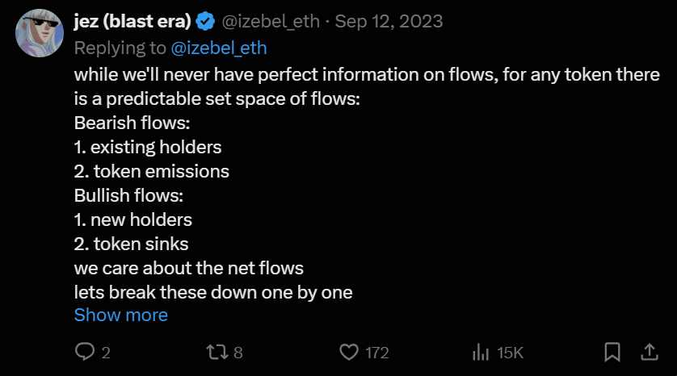This screenshot has height=376, width=677.
Task: Click the @izebel_eth mention after "Replying to"
Action: coord(219,48)
